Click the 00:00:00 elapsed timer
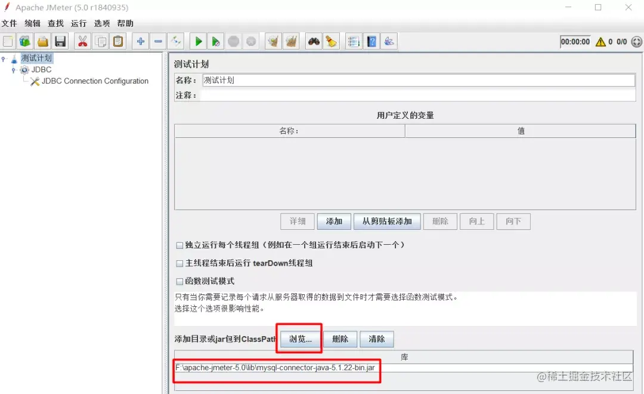The width and height of the screenshot is (644, 394). [x=575, y=42]
